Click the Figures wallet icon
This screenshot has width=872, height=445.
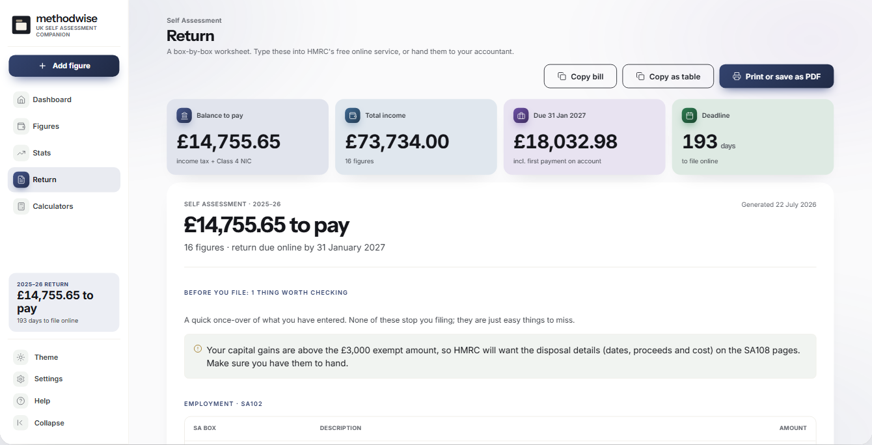point(21,126)
